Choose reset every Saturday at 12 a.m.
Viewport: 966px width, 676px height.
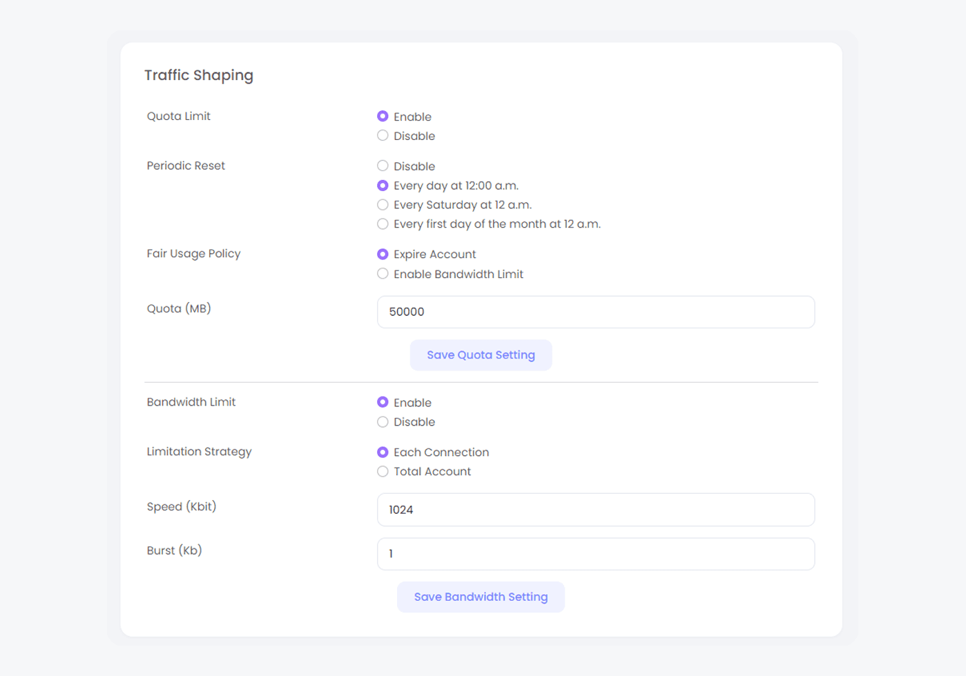pyautogui.click(x=383, y=205)
